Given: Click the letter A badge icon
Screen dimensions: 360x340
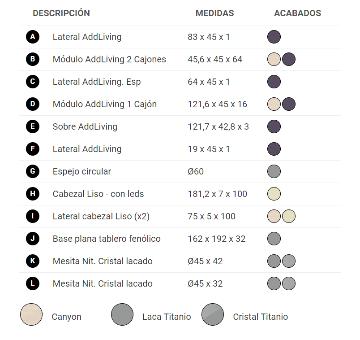Looking at the screenshot, I should coord(33,37).
